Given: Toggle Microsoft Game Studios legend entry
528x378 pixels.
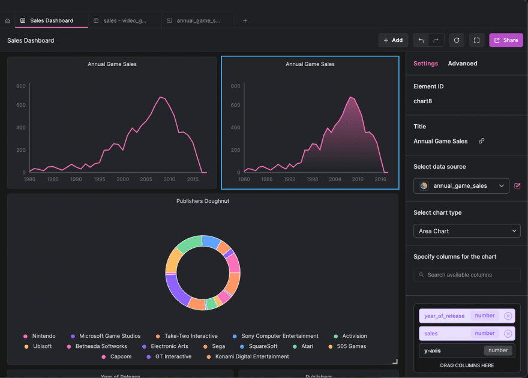Looking at the screenshot, I should pyautogui.click(x=106, y=336).
